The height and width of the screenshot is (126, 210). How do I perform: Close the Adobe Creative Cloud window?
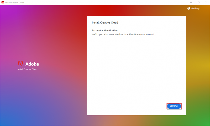pos(206,3)
